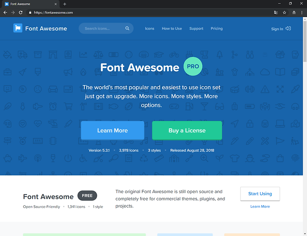Go back with the browser back arrow

coord(5,13)
